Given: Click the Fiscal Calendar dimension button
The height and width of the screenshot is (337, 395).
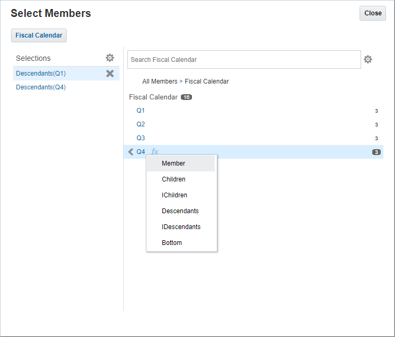Looking at the screenshot, I should click(x=39, y=35).
